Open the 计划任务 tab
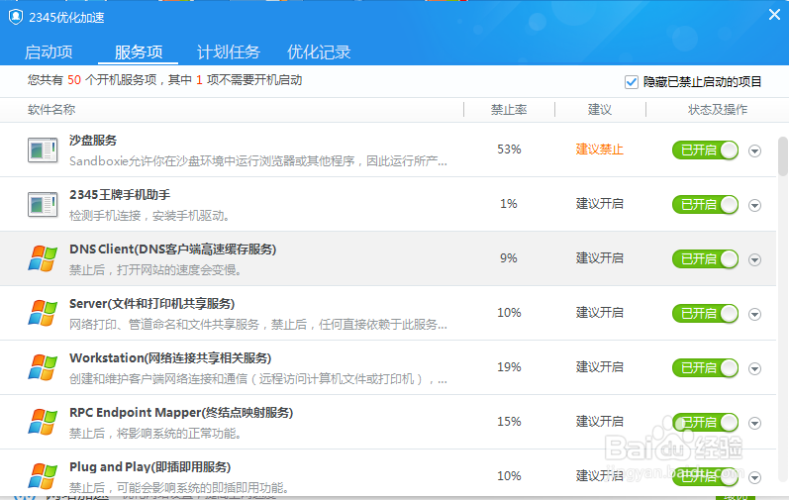 (x=228, y=52)
